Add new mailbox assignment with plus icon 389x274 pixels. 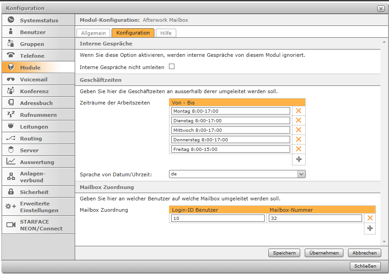click(370, 228)
